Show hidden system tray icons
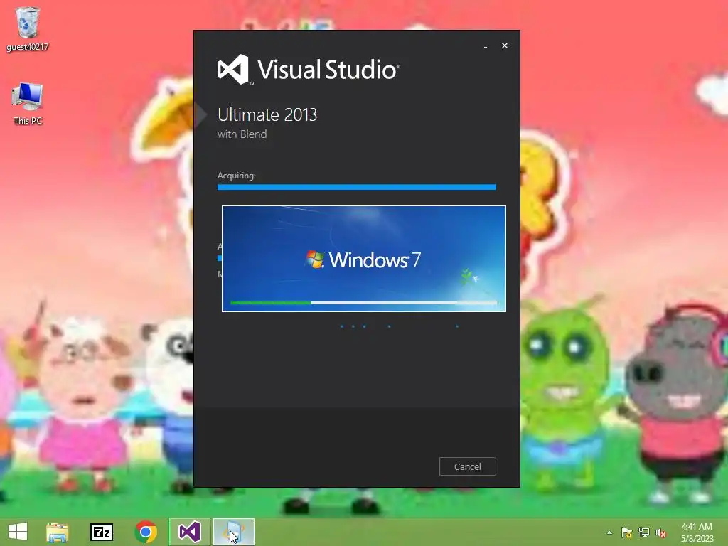The image size is (728, 546). [609, 532]
